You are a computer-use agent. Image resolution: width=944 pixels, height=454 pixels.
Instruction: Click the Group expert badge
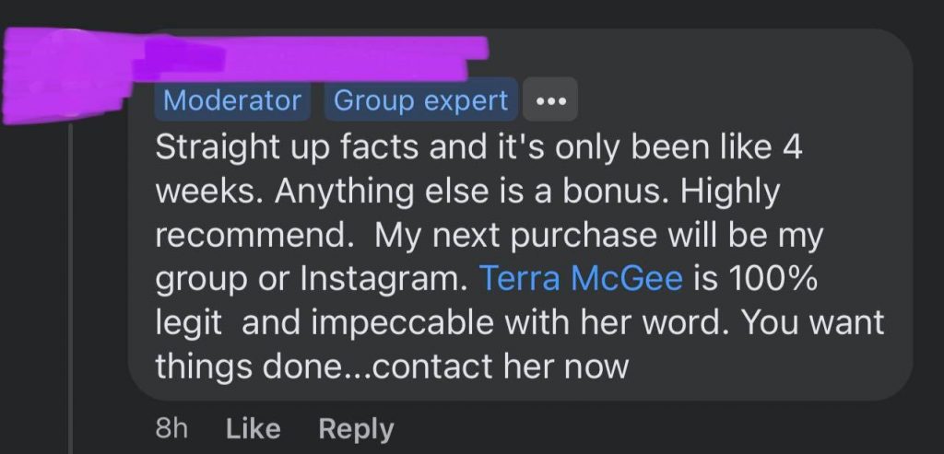click(421, 100)
